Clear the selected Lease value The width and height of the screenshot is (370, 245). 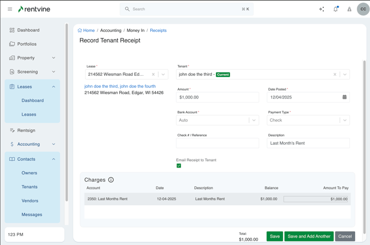pos(153,75)
